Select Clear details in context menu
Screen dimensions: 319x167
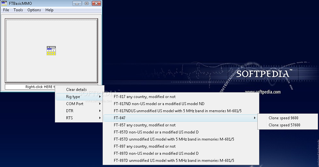point(80,90)
